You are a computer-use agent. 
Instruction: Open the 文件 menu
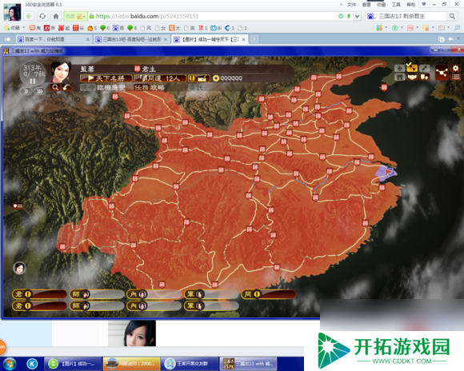(x=351, y=5)
